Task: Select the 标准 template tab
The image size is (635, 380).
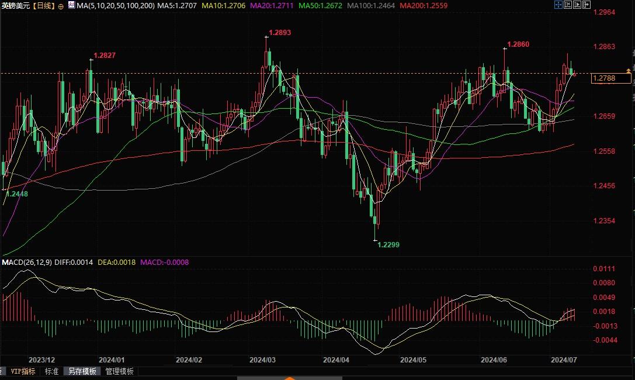Action: click(x=51, y=371)
